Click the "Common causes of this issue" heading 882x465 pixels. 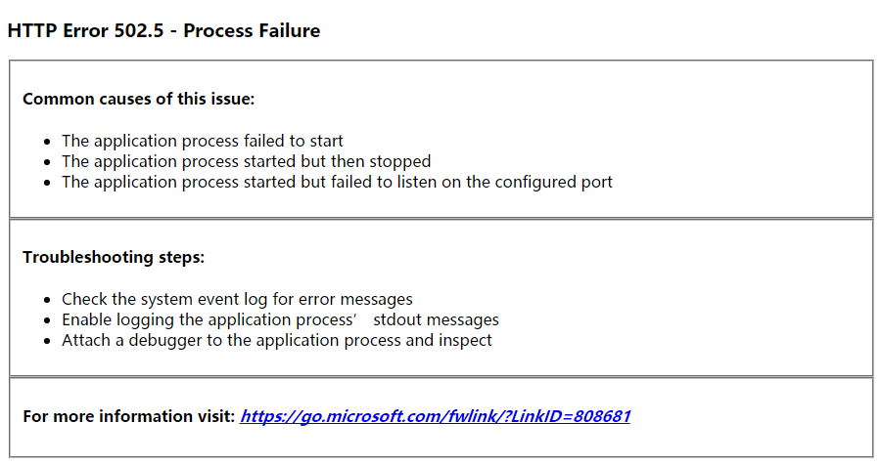click(138, 99)
